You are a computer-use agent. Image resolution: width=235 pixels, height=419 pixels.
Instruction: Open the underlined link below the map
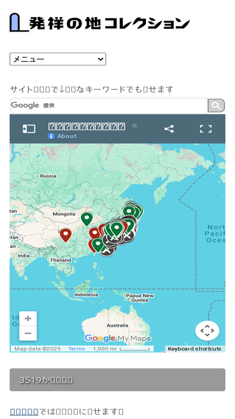[x=24, y=412]
